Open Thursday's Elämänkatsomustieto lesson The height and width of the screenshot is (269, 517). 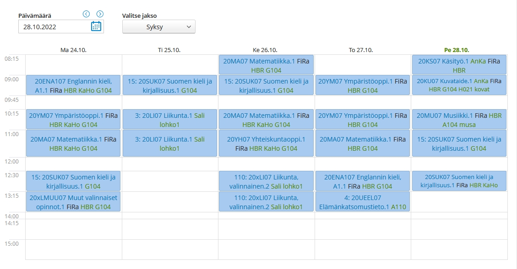tap(363, 202)
